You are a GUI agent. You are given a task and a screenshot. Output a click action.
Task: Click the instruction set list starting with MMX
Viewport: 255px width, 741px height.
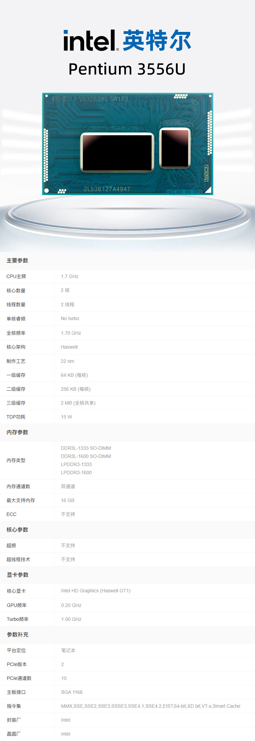click(x=151, y=706)
